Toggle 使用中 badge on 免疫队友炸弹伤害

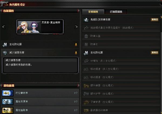coord(155,19)
